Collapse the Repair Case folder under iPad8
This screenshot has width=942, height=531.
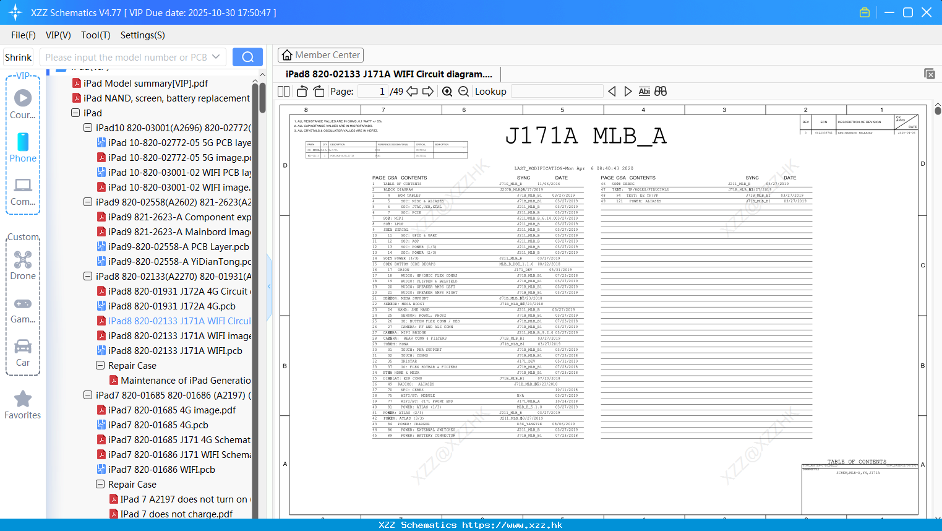pyautogui.click(x=100, y=365)
